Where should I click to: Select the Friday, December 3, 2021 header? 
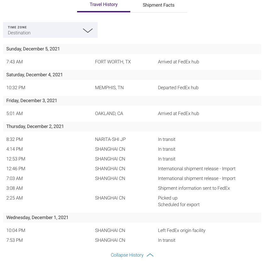[32, 101]
